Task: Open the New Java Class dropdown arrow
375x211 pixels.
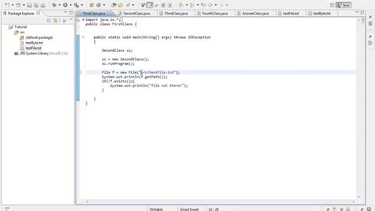Action: tap(104, 5)
